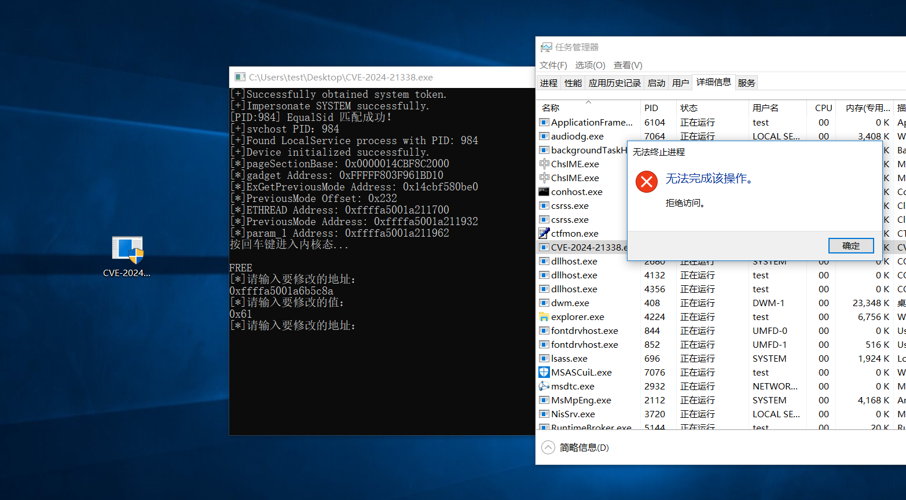Image resolution: width=906 pixels, height=500 pixels.
Task: Sort by the 名称 column header
Action: (551, 108)
